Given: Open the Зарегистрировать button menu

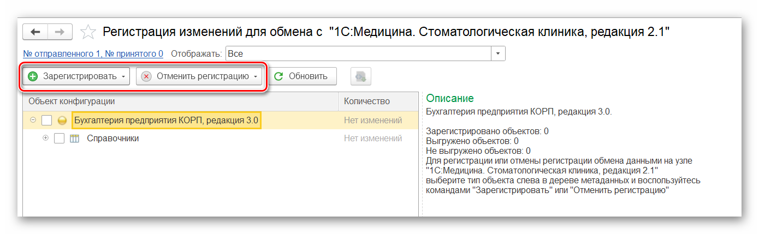Looking at the screenshot, I should (76, 76).
